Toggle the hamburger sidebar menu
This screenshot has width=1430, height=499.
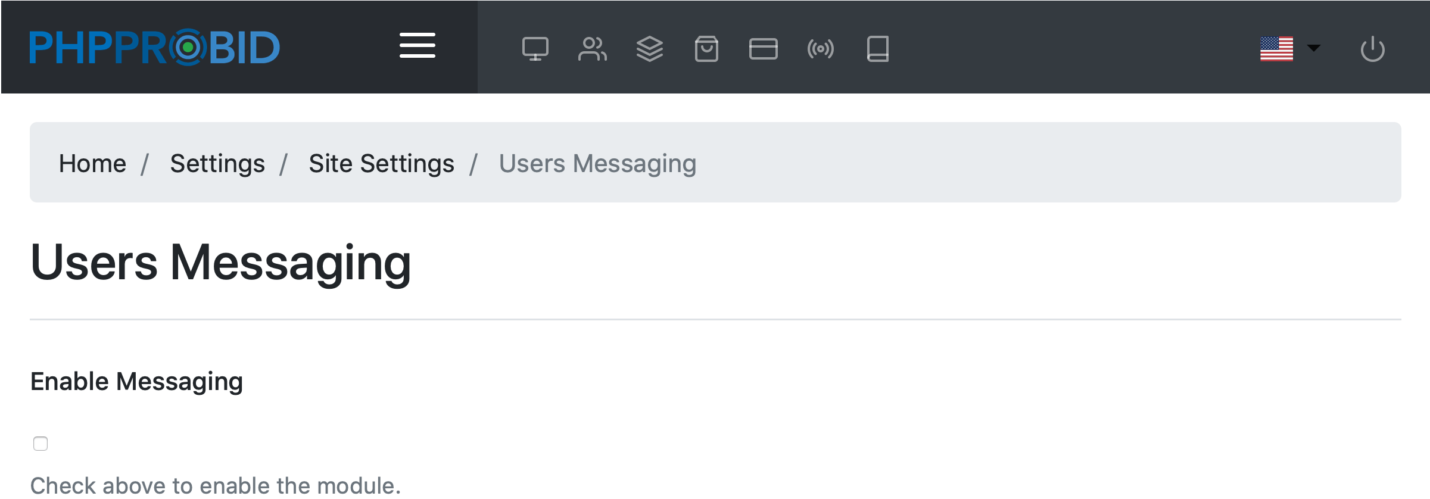click(x=417, y=46)
